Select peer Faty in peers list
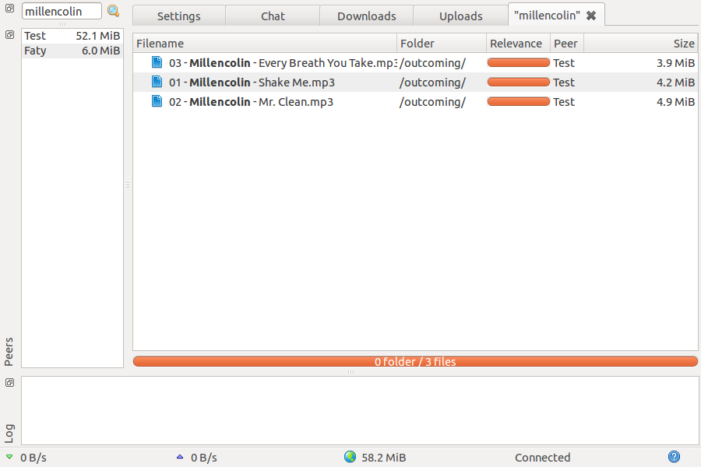The image size is (701, 467). pos(72,51)
